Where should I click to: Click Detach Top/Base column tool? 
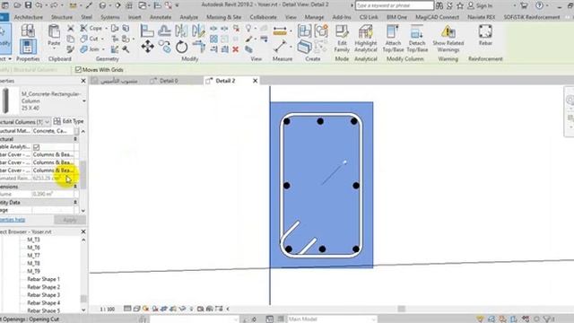417,39
